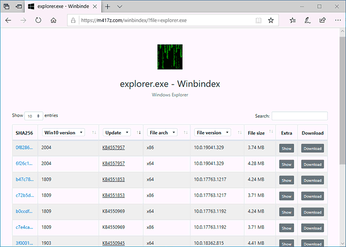Open hash link 6f26c1...

pos(24,163)
